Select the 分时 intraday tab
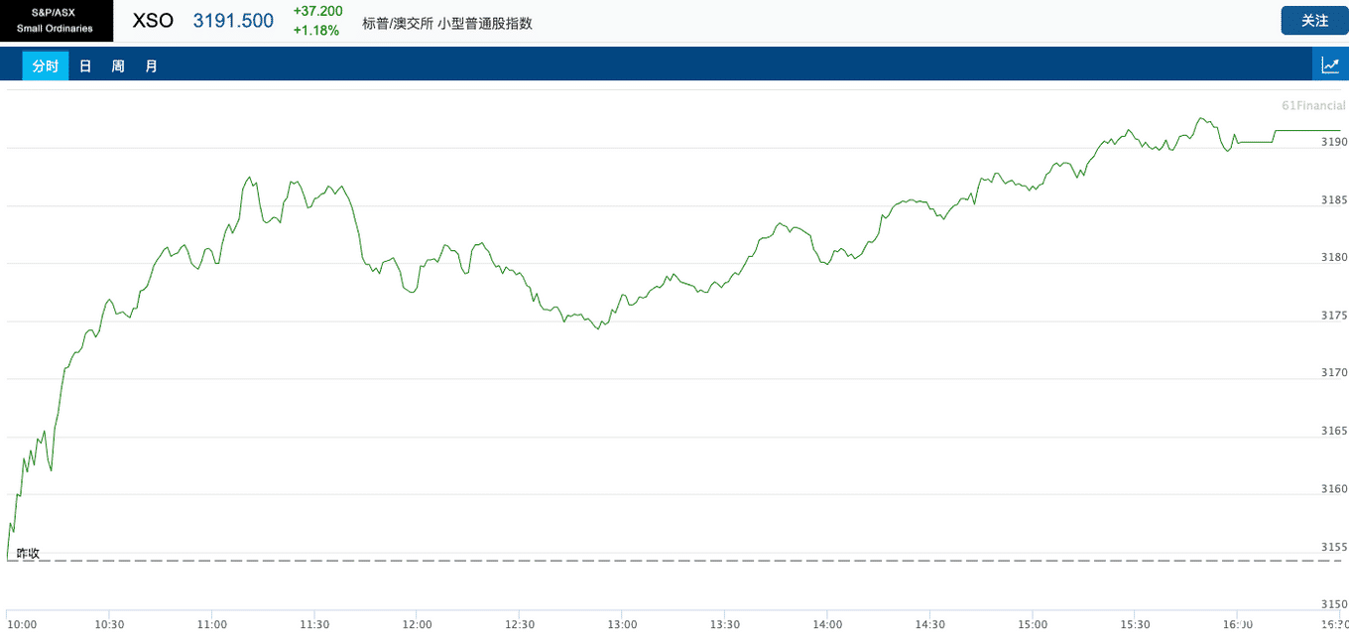The height and width of the screenshot is (640, 1349). [x=46, y=66]
